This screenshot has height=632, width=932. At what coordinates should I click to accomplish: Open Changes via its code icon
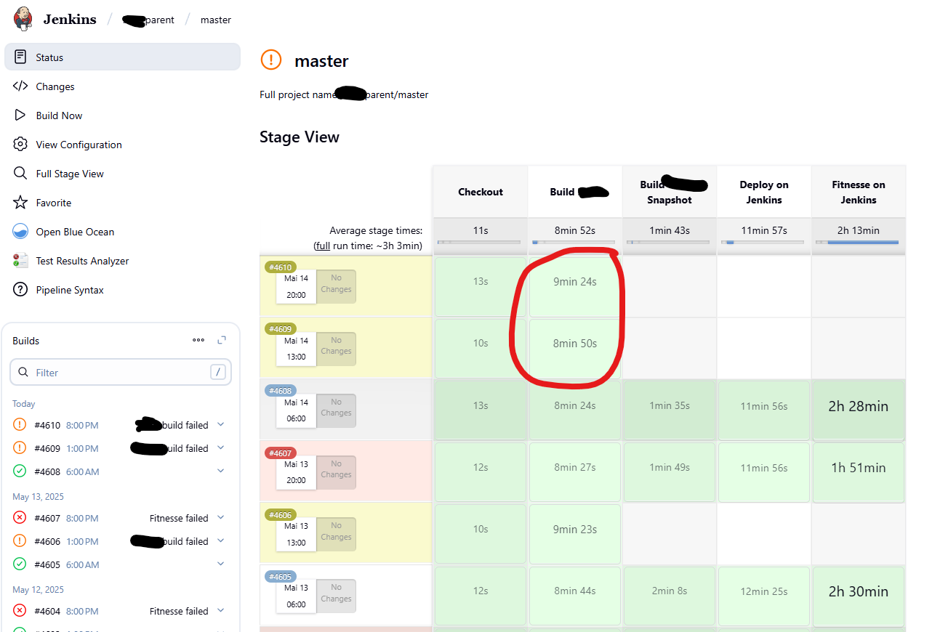(20, 86)
